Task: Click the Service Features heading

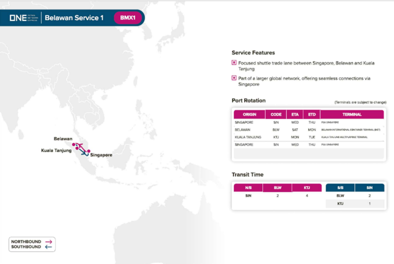Action: 253,52
